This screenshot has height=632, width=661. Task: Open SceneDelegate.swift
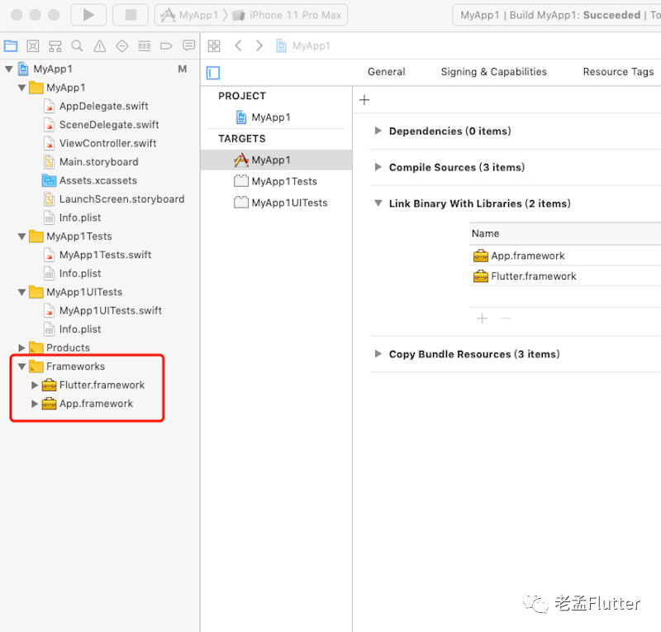click(x=102, y=125)
